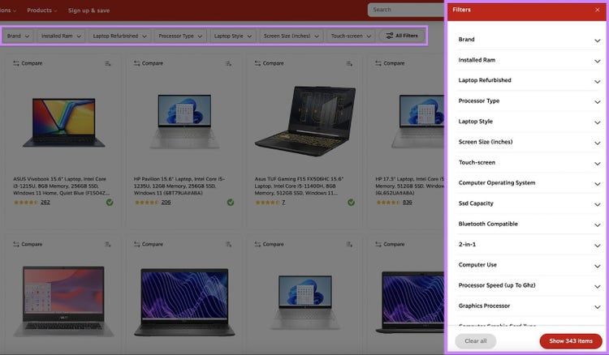Image resolution: width=609 pixels, height=355 pixels.
Task: Expand Processor Speed (up To Ghz) section
Action: (x=529, y=285)
